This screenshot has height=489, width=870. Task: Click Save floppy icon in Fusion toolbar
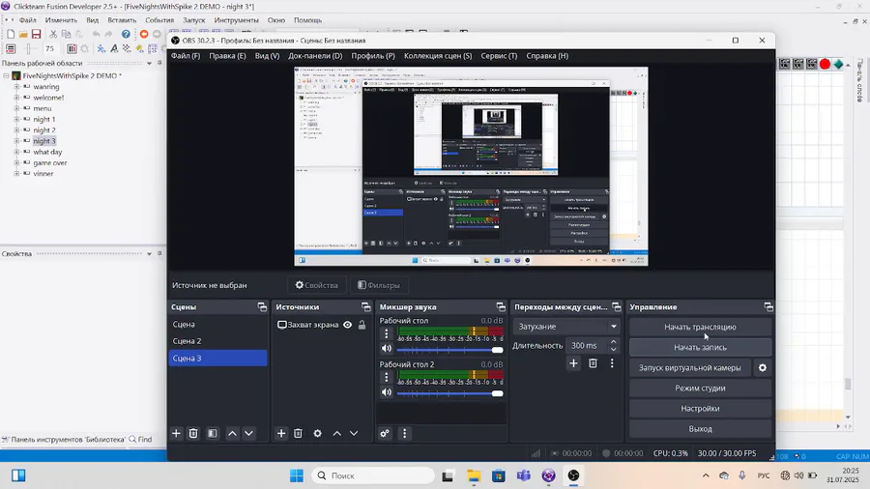click(36, 35)
